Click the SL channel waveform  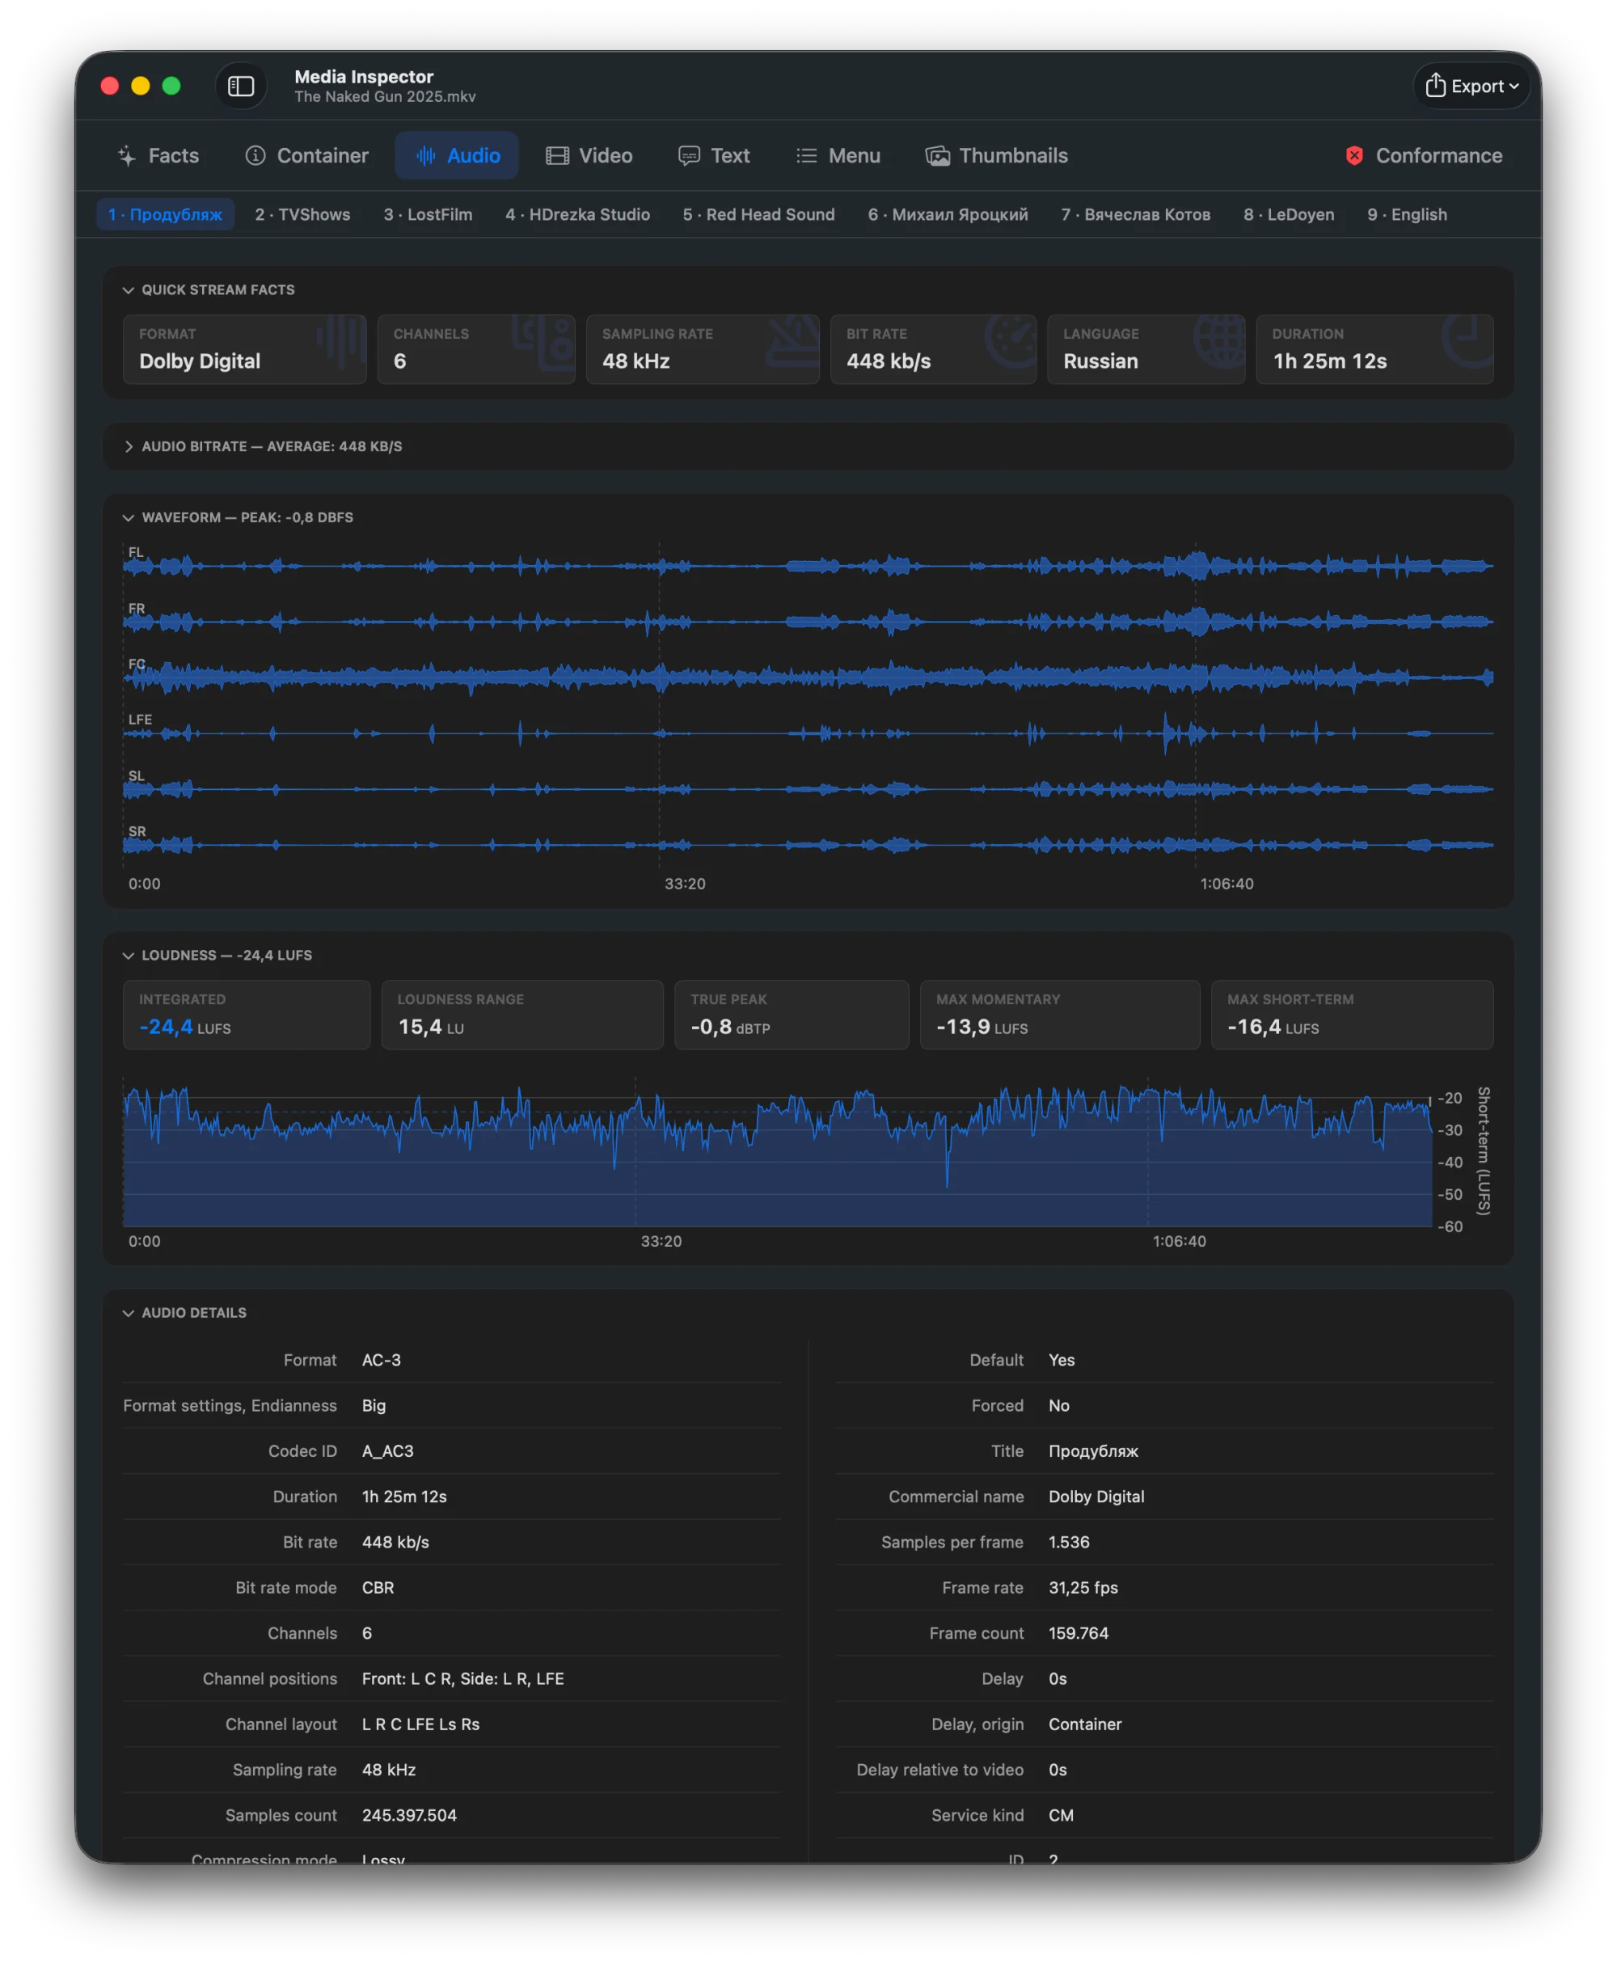[x=808, y=789]
